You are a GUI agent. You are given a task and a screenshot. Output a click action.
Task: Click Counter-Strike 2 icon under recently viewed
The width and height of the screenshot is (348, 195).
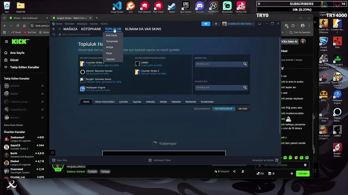pyautogui.click(x=137, y=72)
